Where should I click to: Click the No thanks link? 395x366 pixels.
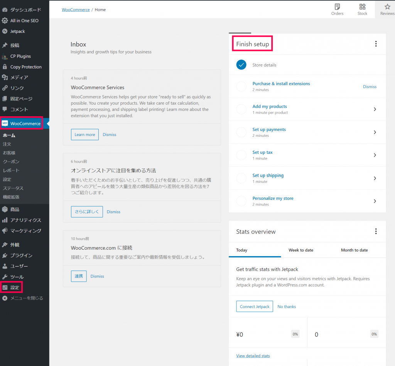point(287,306)
